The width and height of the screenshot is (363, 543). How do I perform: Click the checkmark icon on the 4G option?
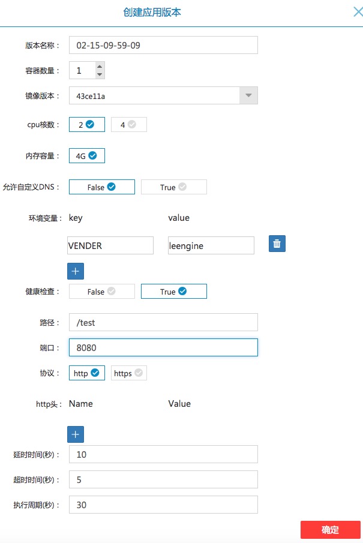coord(94,155)
